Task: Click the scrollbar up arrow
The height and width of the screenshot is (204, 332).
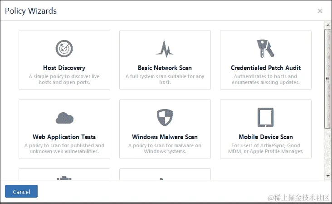Action: click(328, 25)
